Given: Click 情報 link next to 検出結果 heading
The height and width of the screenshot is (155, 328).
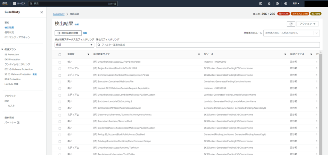Looking at the screenshot, I should pyautogui.click(x=77, y=24).
